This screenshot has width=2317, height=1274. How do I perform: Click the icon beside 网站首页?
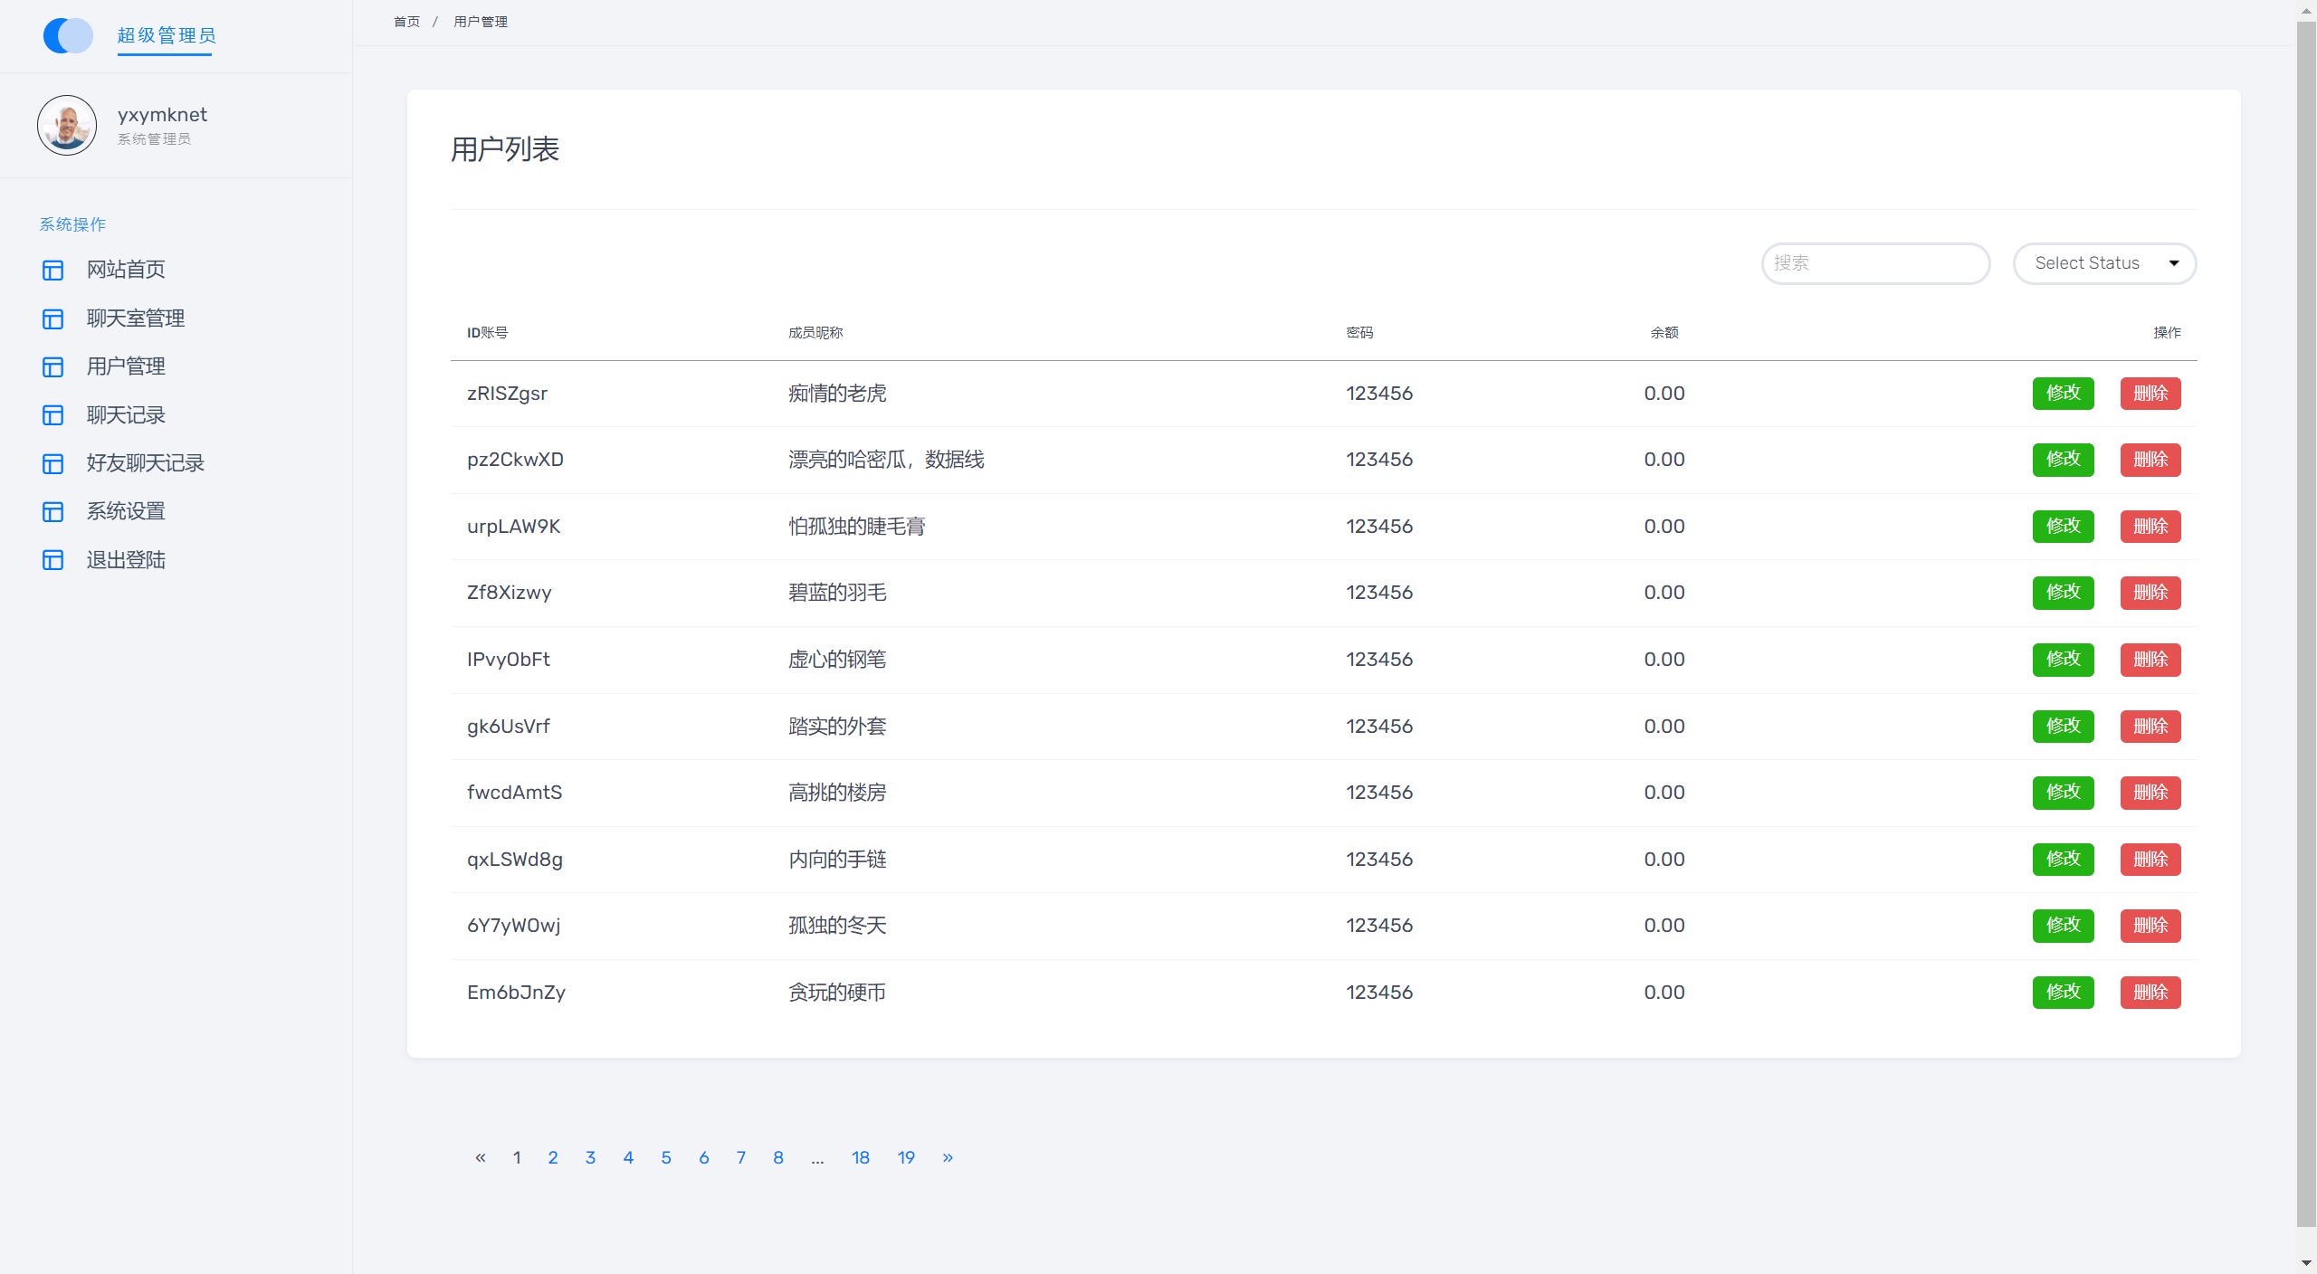[x=53, y=270]
